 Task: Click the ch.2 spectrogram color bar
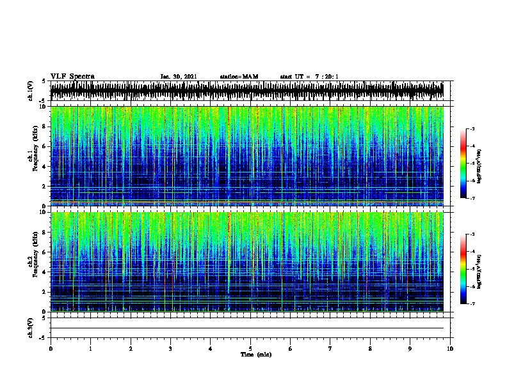pos(463,269)
